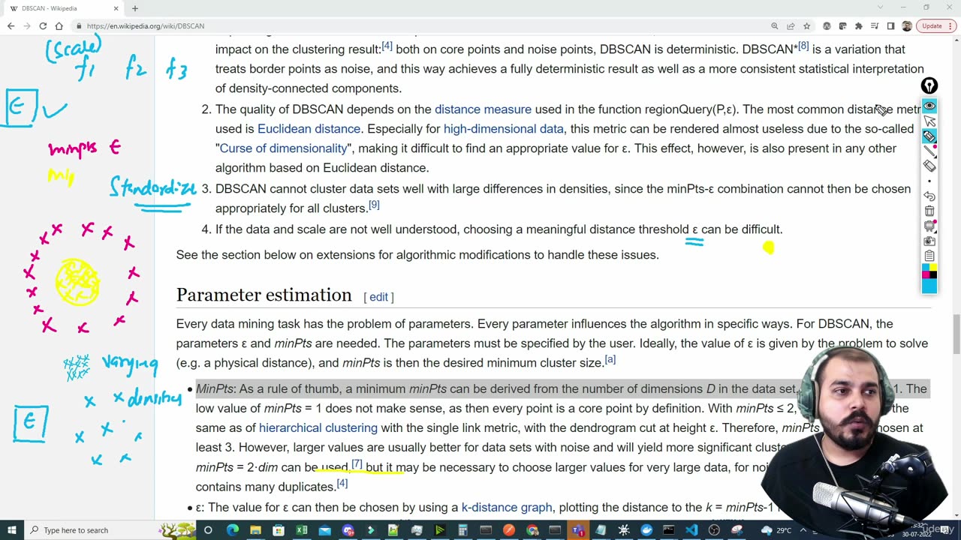Open Microsoft Edge from taskbar
Screen dimensions: 961x540
point(233,530)
